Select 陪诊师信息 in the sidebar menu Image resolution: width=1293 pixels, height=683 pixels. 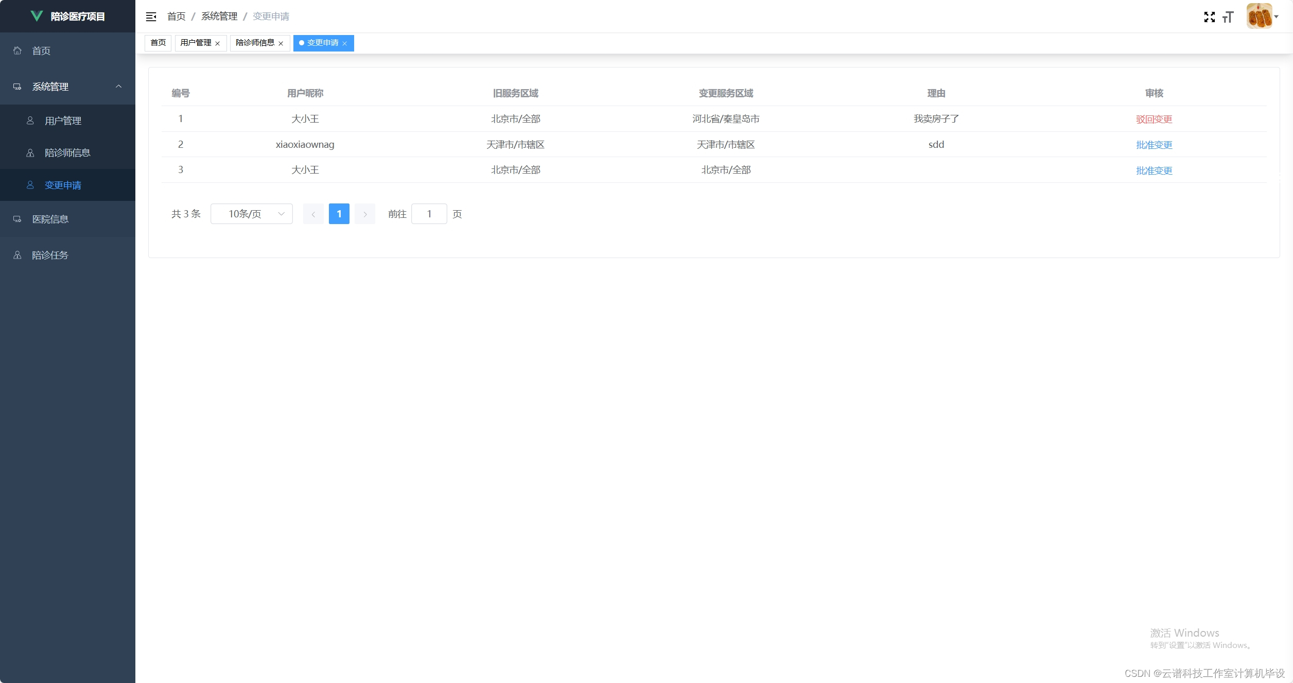tap(67, 152)
